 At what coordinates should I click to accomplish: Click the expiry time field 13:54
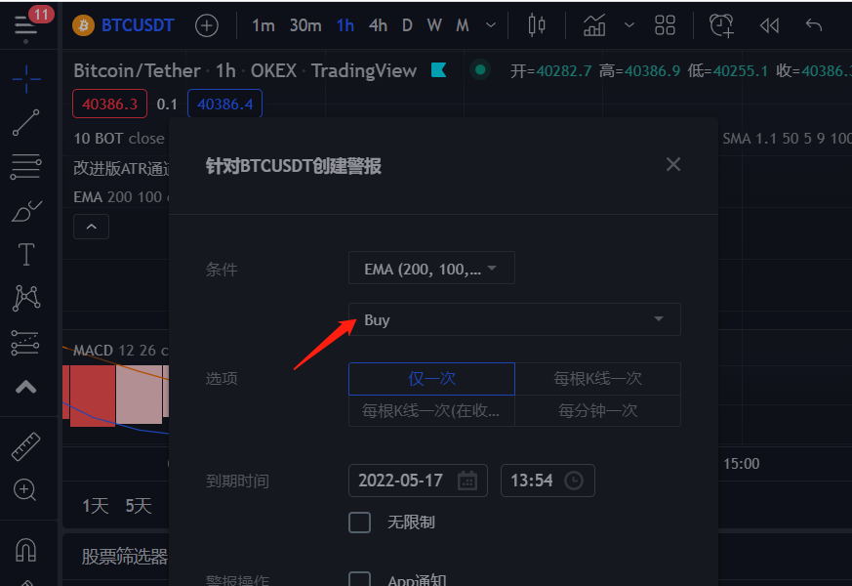(548, 481)
